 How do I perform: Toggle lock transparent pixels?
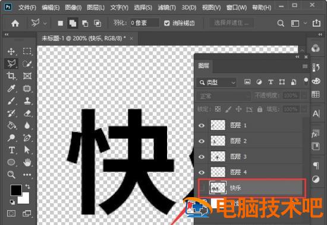tap(218, 109)
